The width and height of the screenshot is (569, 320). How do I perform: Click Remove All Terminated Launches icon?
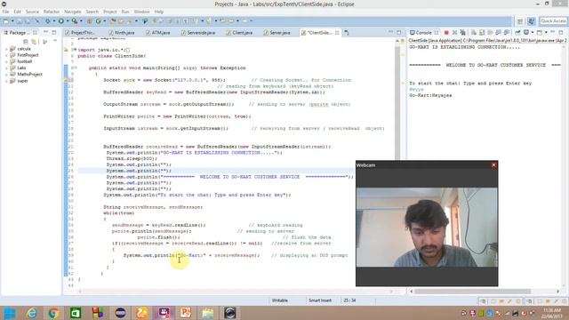462,33
